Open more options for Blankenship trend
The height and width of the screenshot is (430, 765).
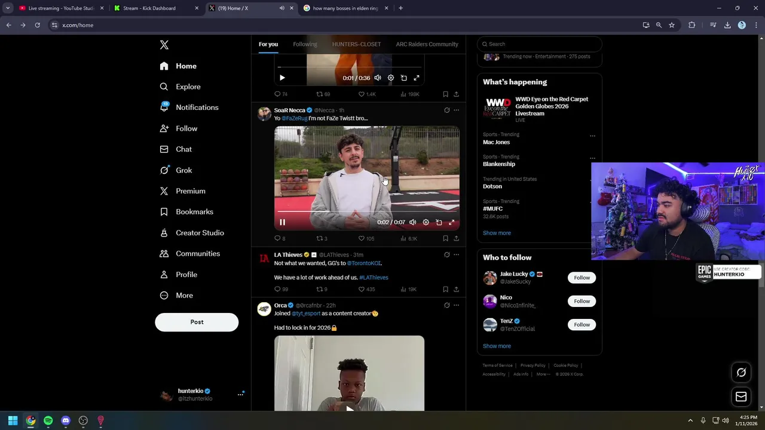tap(592, 158)
